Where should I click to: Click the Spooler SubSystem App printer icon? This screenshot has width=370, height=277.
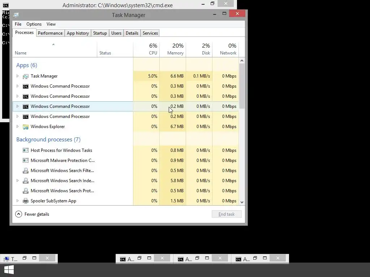point(26,201)
